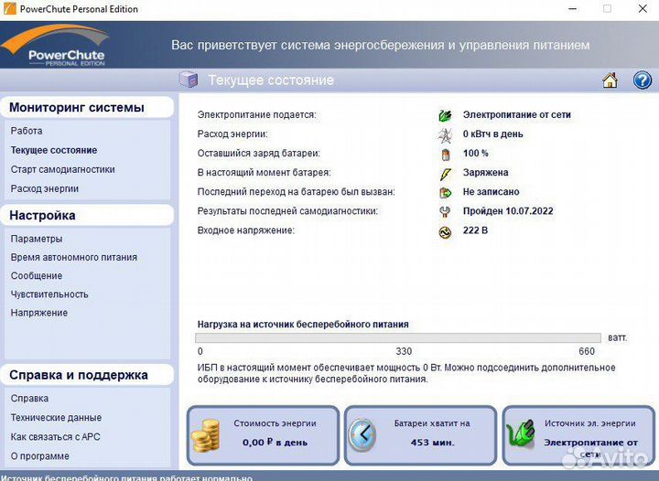Open the Напряжение settings page
This screenshot has height=481, width=659.
39,313
